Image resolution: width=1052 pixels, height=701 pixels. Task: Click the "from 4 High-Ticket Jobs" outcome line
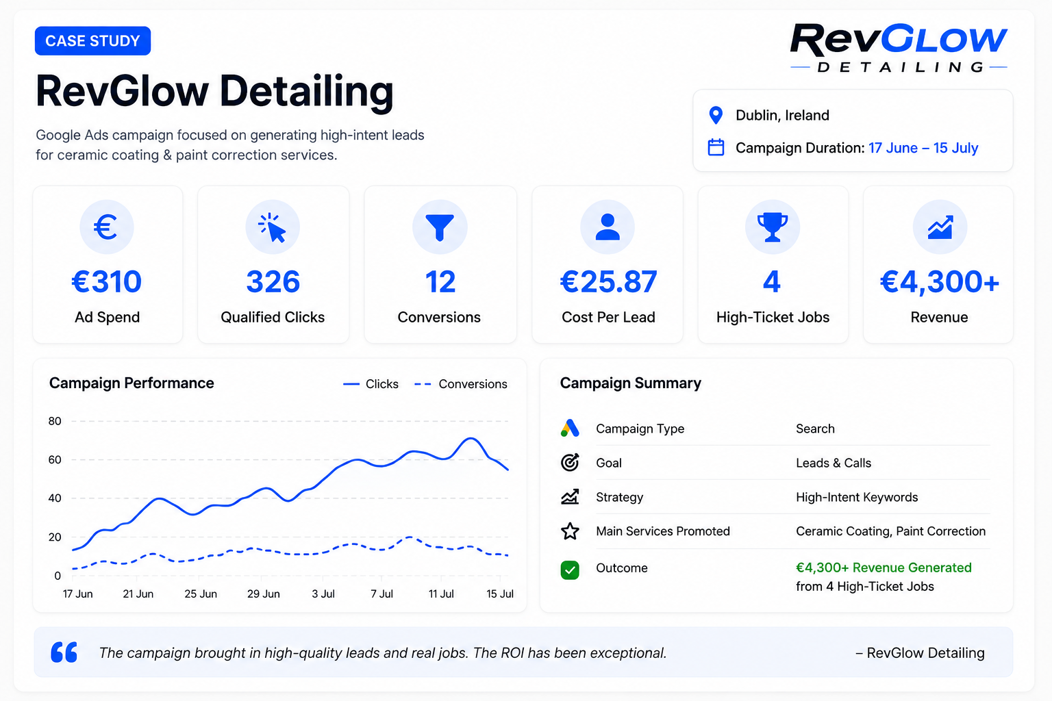pyautogui.click(x=865, y=586)
